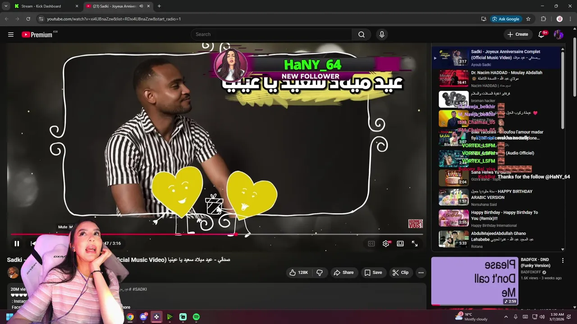Click Create button in YouTube header
This screenshot has width=577, height=324.
coord(517,35)
